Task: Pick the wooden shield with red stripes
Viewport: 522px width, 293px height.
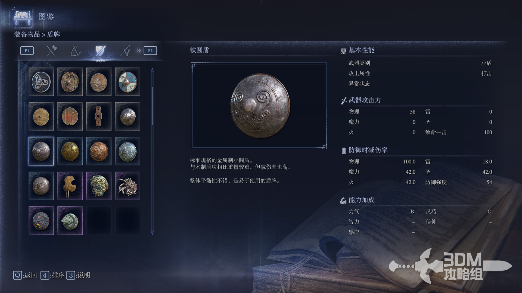Action: pyautogui.click(x=70, y=116)
